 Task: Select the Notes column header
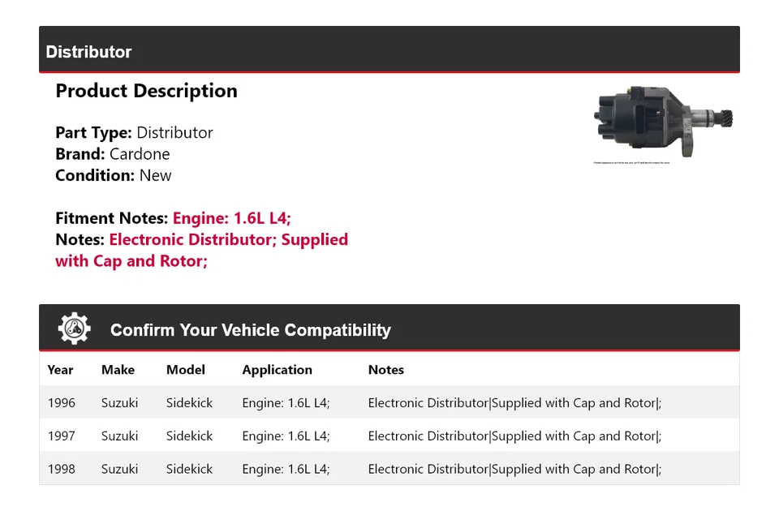[385, 370]
